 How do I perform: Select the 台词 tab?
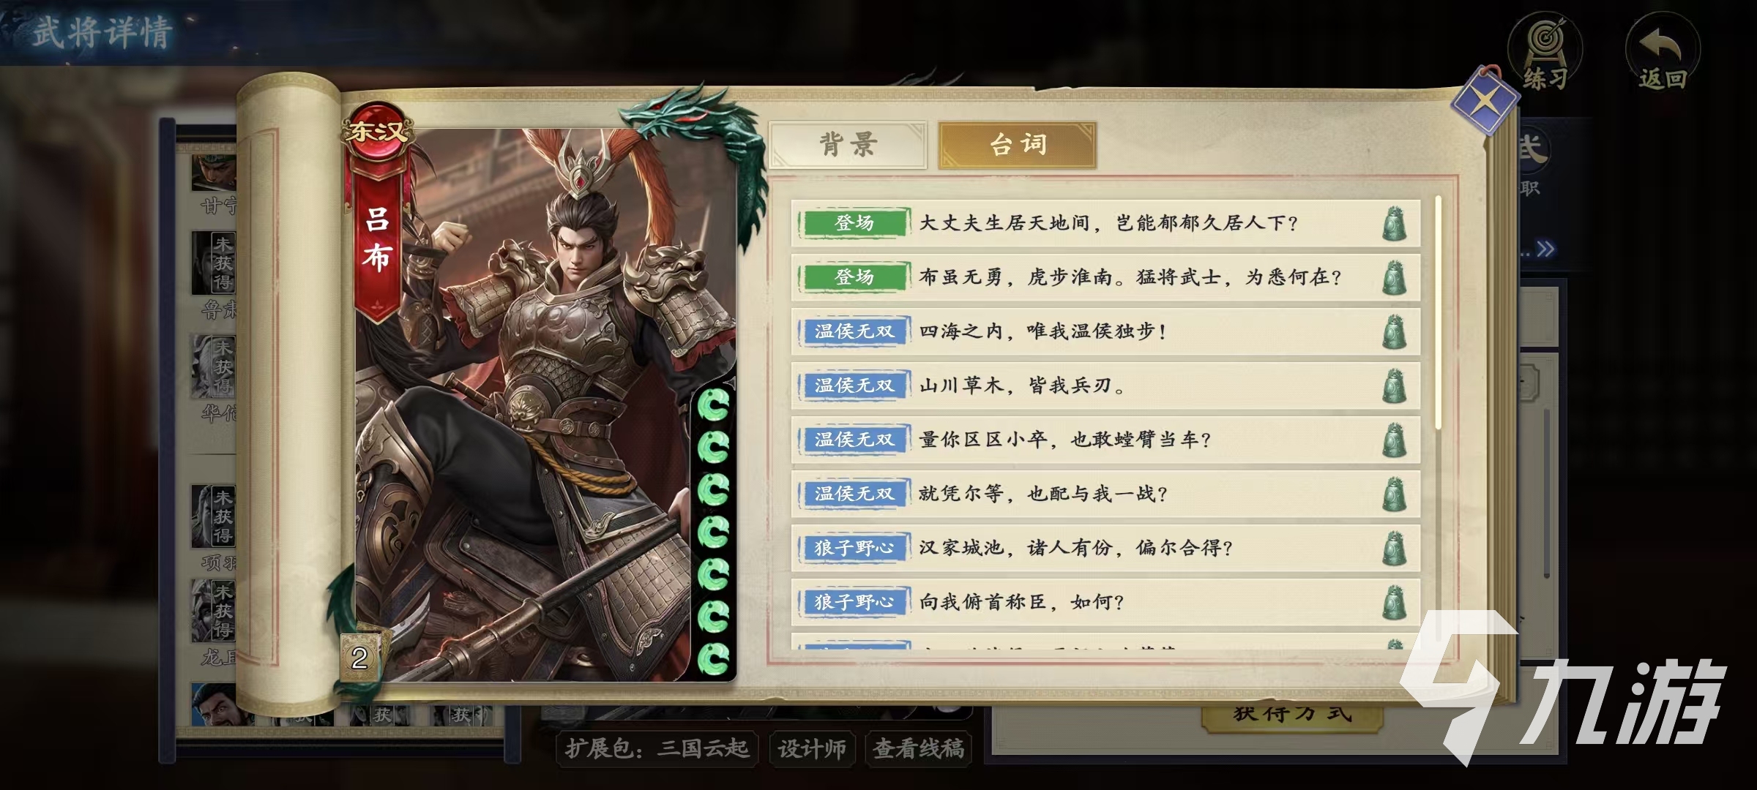tap(1018, 145)
